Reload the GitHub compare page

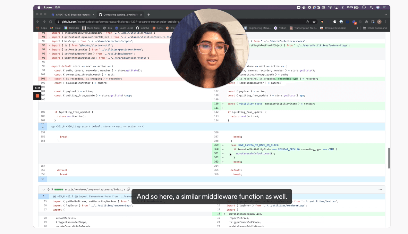(x=51, y=22)
